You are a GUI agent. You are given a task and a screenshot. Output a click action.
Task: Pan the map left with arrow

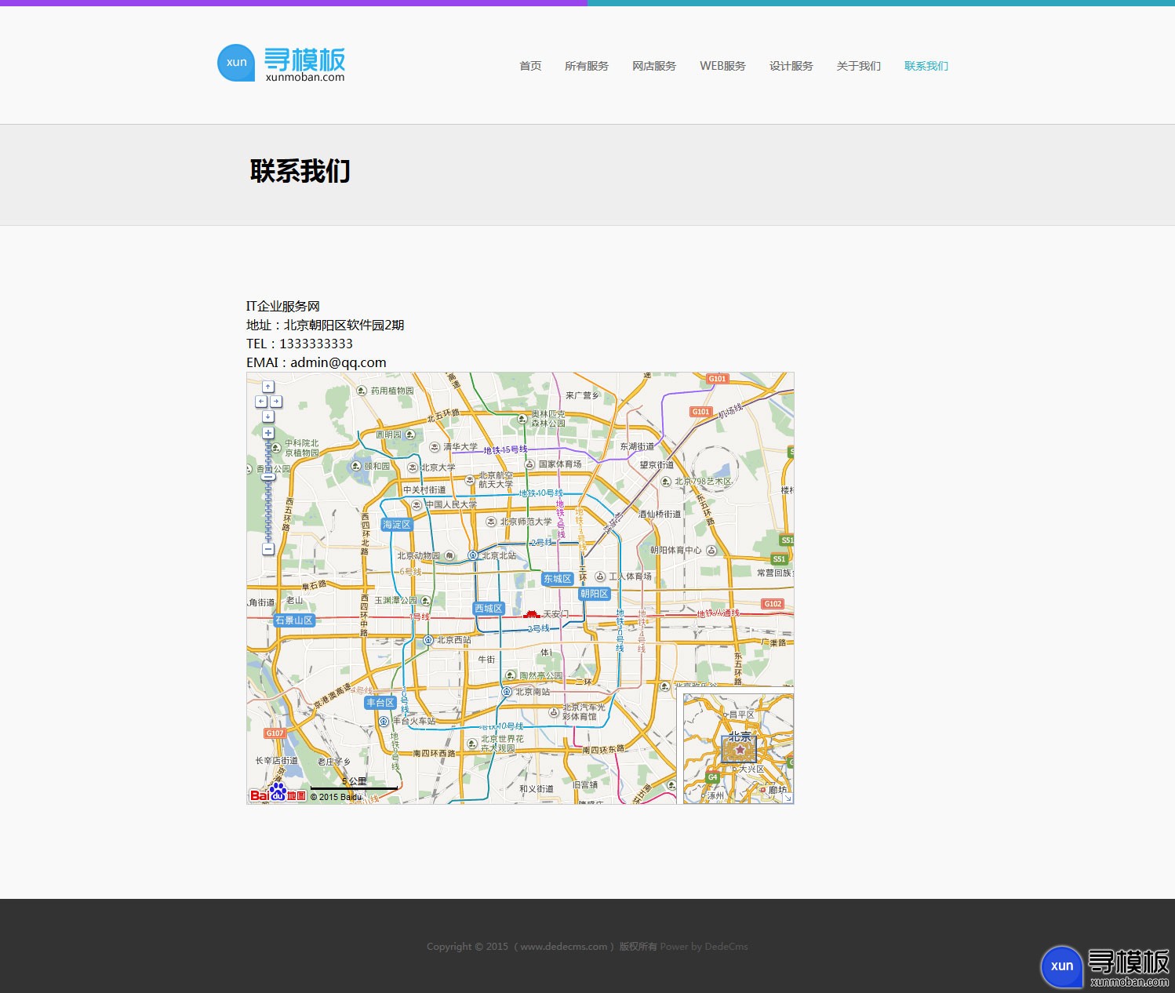[261, 402]
